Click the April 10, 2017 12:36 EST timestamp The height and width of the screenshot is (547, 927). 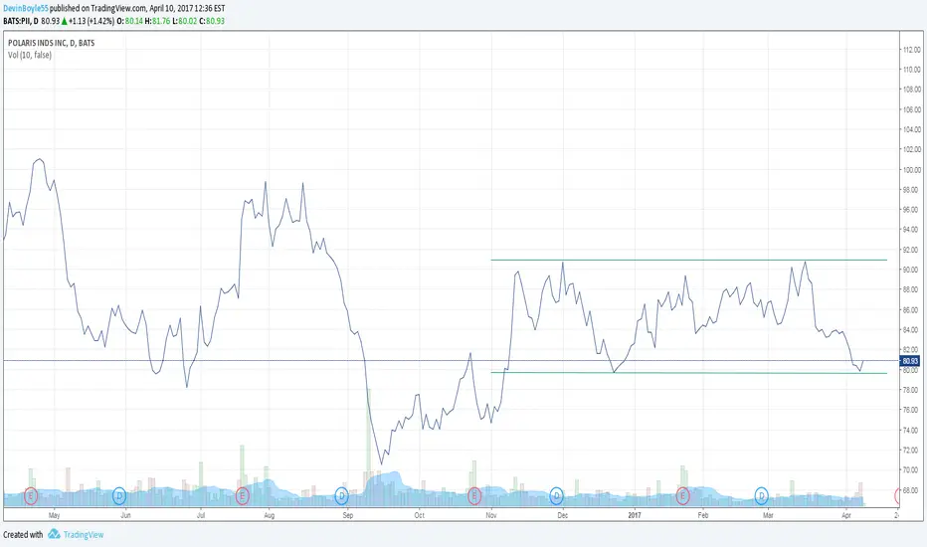[187, 8]
